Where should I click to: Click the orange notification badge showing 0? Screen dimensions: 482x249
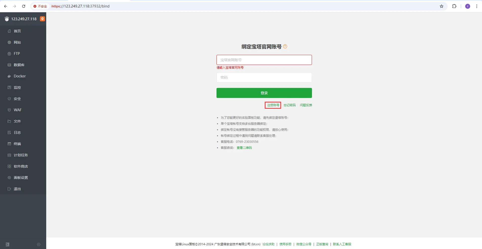(42, 19)
